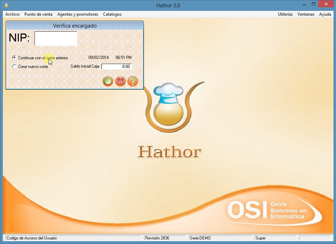Open the Utilerías menu
Screen dimensions: 336x244
(x=285, y=14)
